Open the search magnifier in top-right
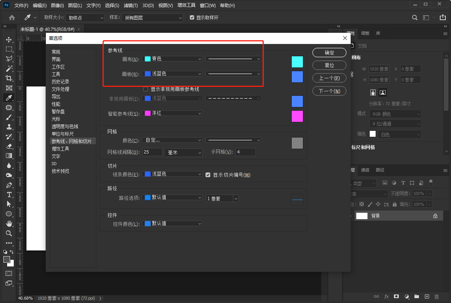 tap(415, 18)
